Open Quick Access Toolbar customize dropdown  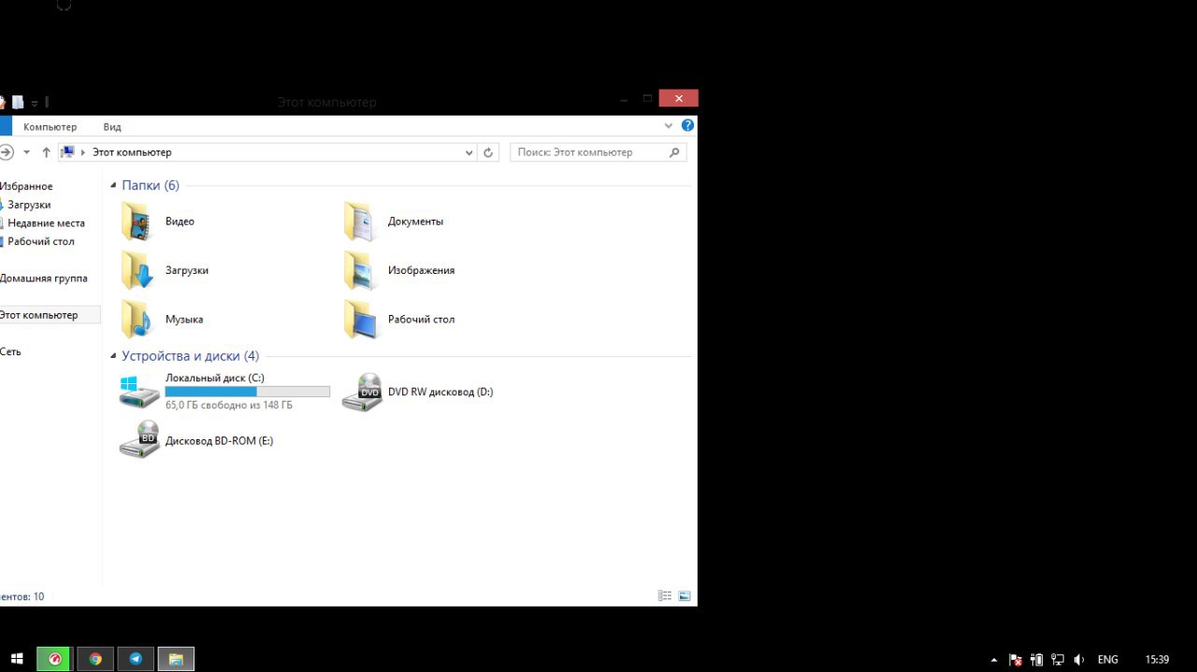click(x=35, y=103)
